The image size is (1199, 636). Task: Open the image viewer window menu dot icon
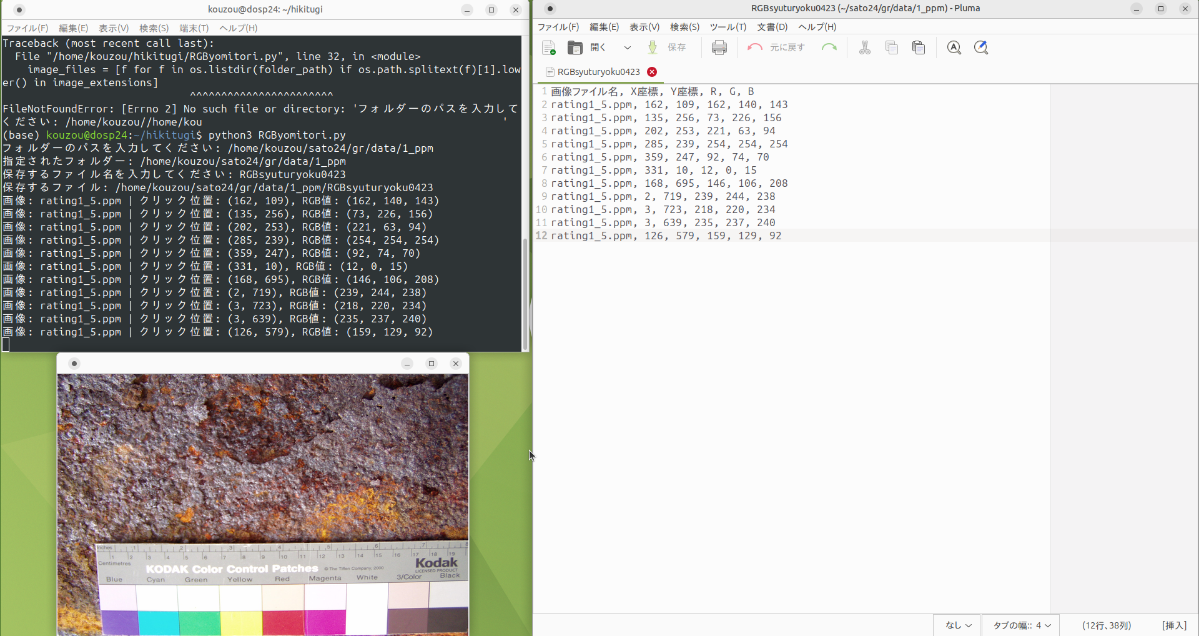[74, 364]
